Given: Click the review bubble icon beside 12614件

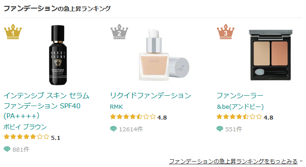Looking at the screenshot, I should point(113,129).
